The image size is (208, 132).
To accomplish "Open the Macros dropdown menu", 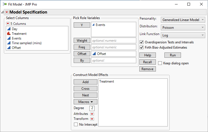I will click(86, 102).
